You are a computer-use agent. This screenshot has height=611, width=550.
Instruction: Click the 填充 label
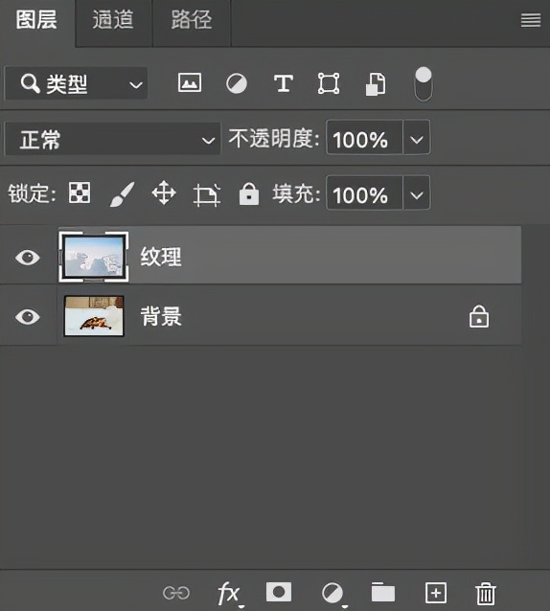(296, 193)
